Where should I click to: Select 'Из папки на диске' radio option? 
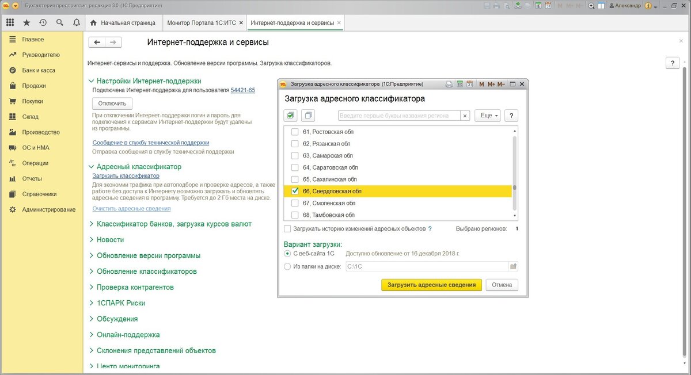click(287, 266)
